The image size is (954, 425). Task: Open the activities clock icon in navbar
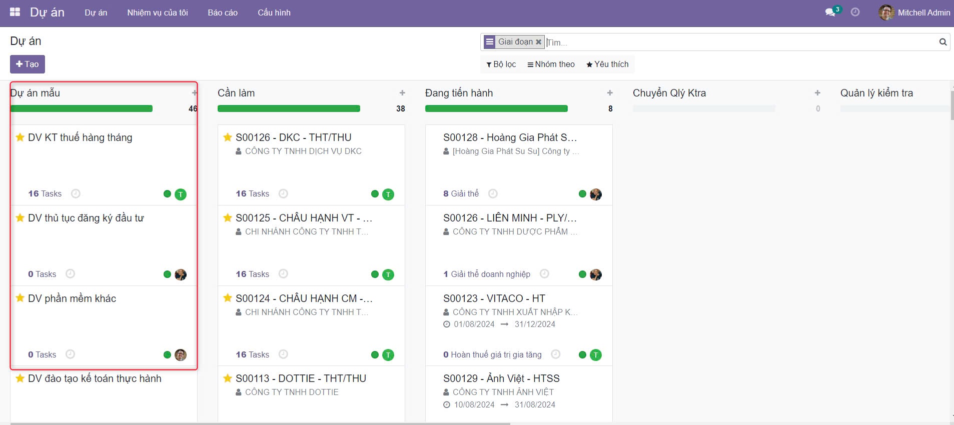point(855,12)
